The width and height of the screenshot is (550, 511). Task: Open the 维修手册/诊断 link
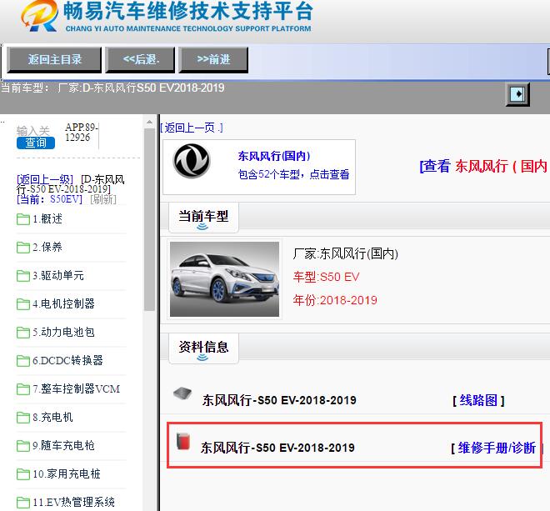497,448
